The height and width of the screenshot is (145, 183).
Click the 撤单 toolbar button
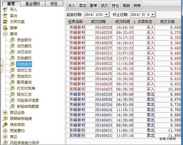tap(94, 5)
